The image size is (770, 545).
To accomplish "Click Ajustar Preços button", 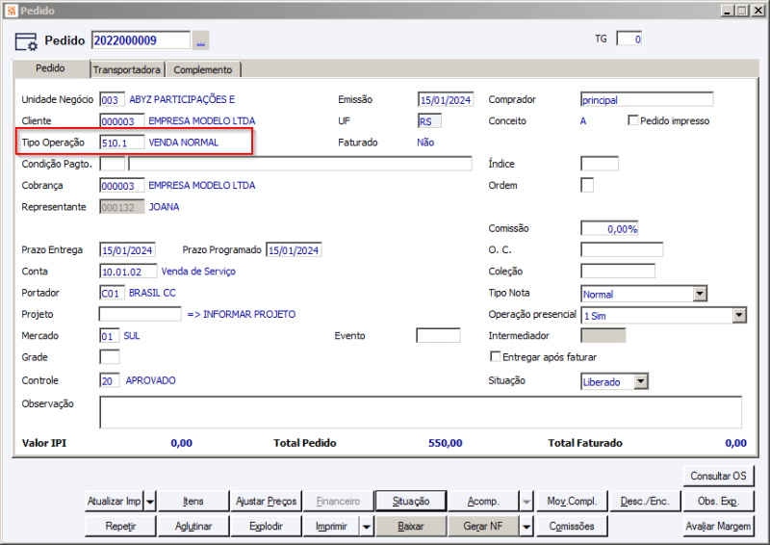I will 266,502.
